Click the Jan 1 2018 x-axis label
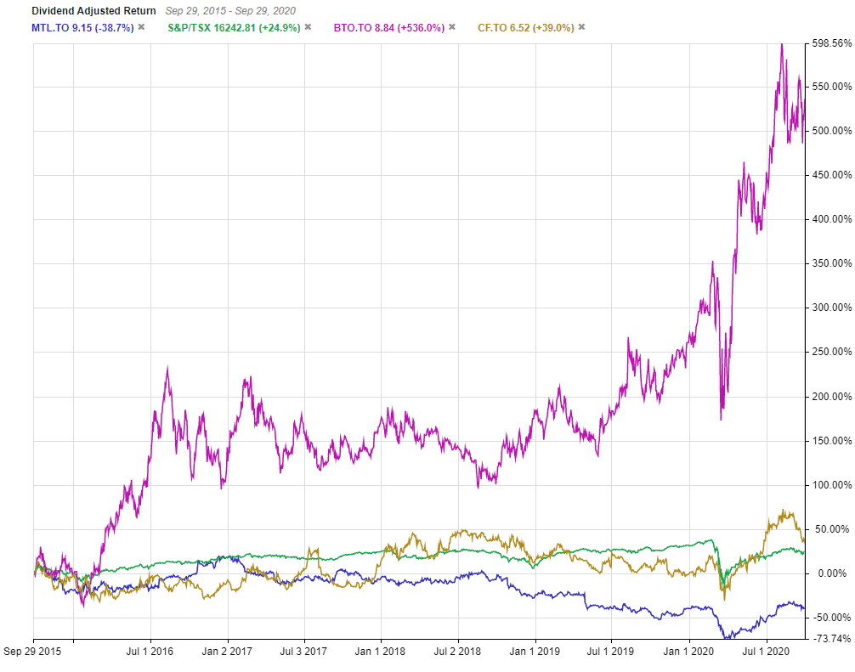Screen dimensions: 855x672 pos(381,652)
